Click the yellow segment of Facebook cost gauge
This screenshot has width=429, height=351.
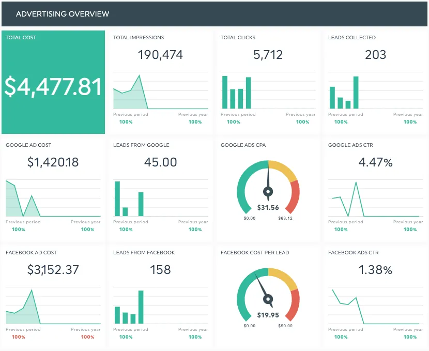click(x=285, y=277)
